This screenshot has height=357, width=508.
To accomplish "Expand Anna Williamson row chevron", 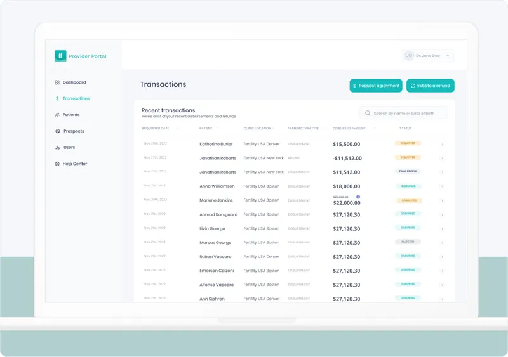I will 442,186.
